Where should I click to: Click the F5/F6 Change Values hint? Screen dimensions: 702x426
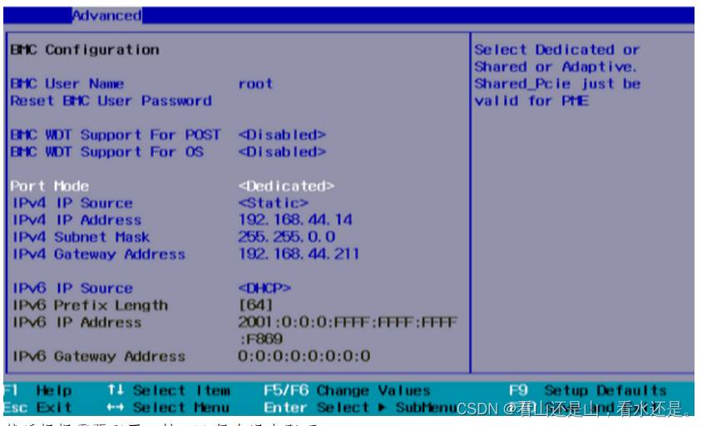(x=346, y=390)
